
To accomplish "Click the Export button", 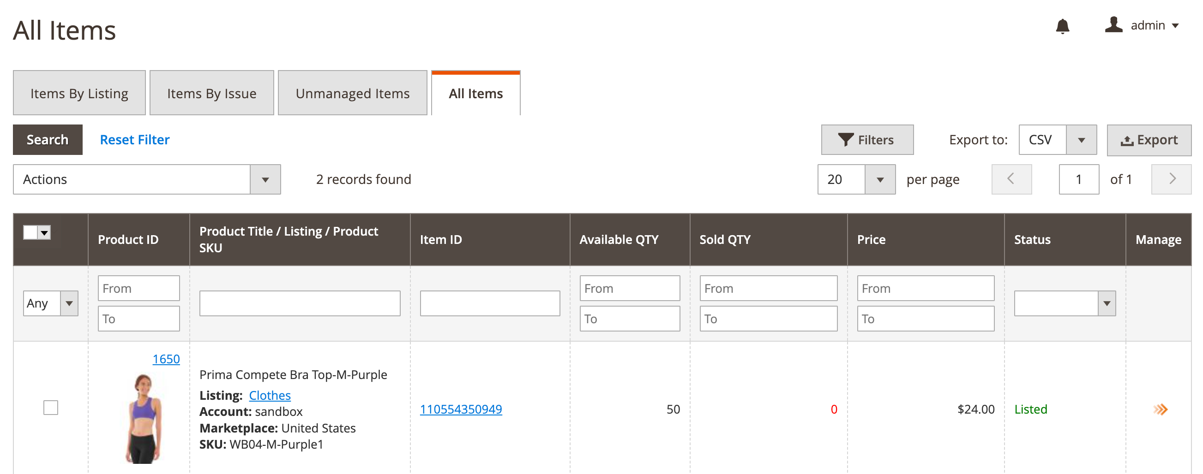I will tap(1149, 140).
